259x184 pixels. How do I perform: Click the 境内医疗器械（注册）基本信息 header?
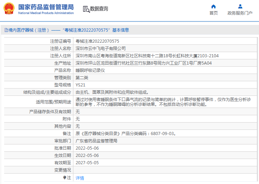(x=67, y=30)
